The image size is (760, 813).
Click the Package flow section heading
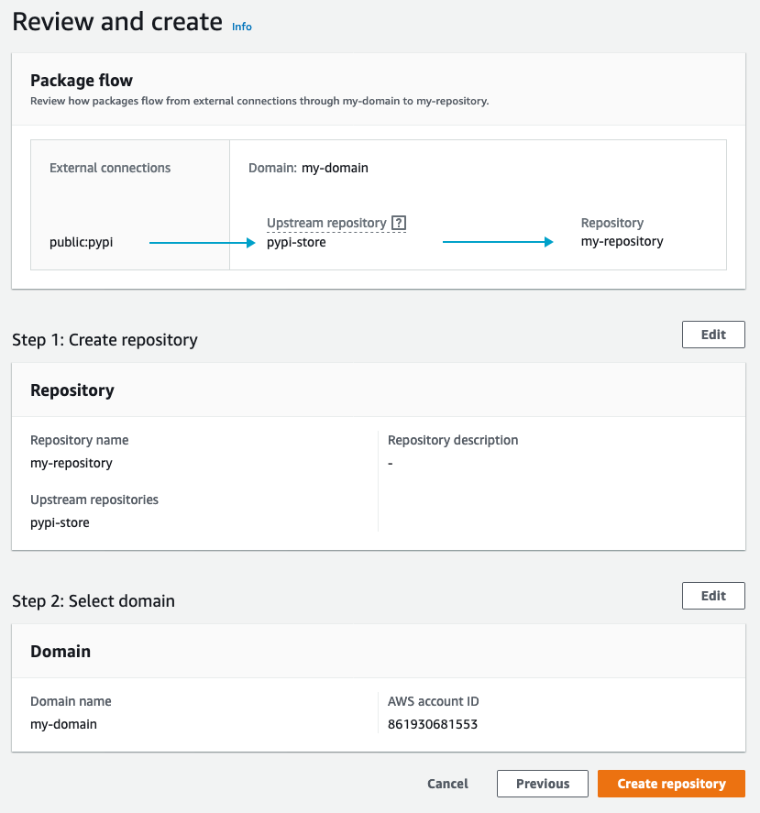(81, 81)
